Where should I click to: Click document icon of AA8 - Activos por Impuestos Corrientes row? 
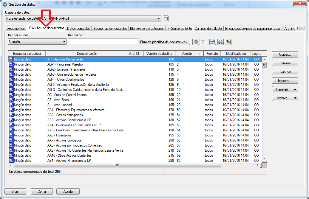pos(11,145)
